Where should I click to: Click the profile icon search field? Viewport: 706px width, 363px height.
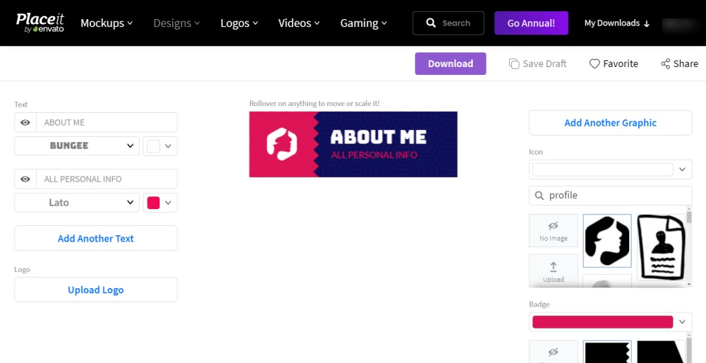611,196
